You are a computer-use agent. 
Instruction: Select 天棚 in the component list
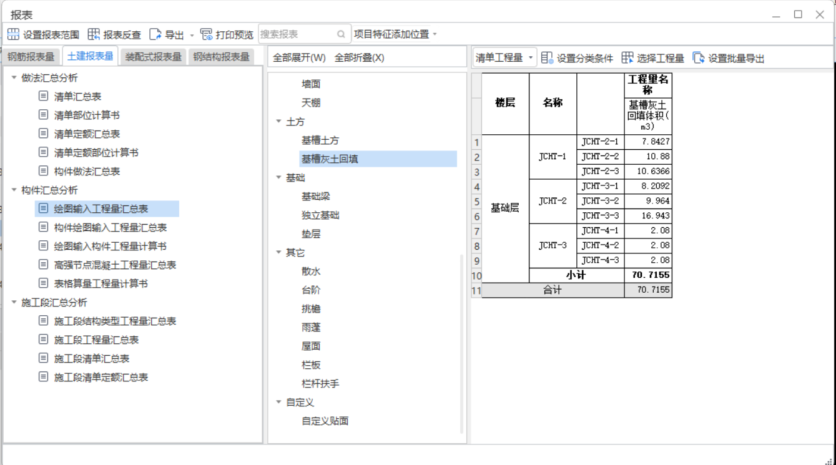[311, 103]
